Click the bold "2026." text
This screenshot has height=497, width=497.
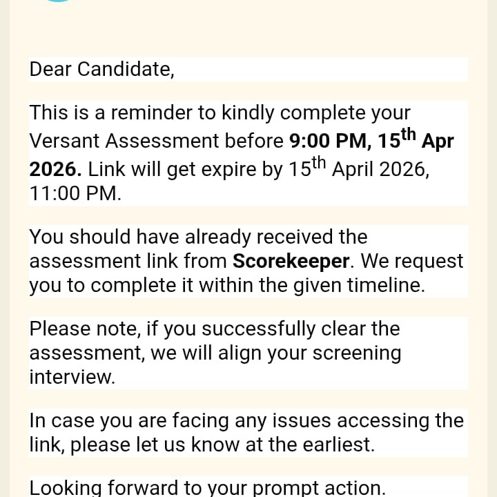coord(55,170)
